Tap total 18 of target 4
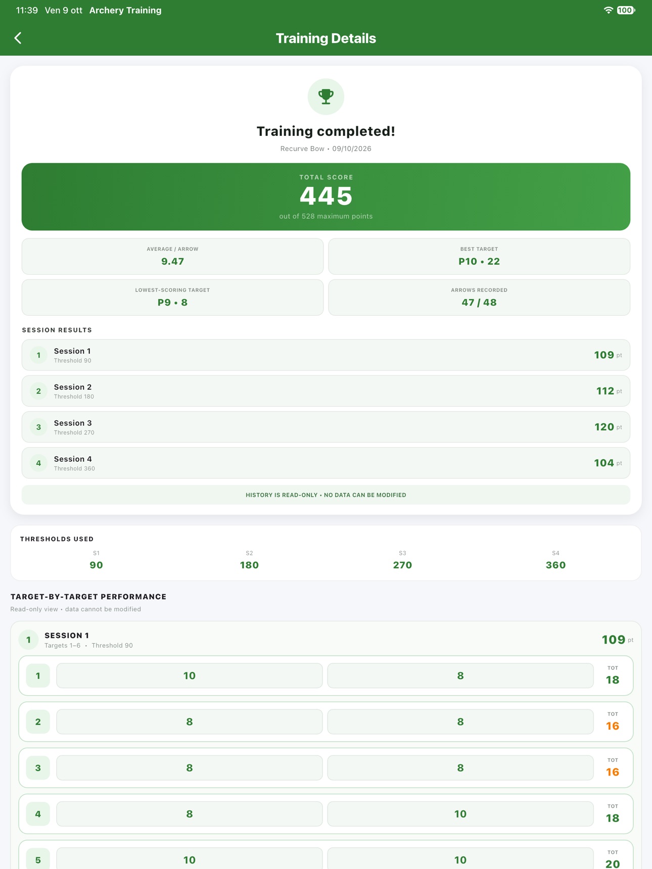This screenshot has height=869, width=652. 613,818
